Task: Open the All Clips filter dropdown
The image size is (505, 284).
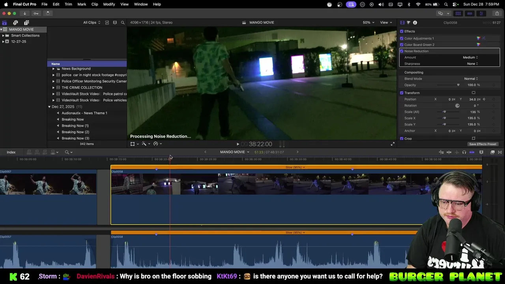Action: [x=92, y=22]
